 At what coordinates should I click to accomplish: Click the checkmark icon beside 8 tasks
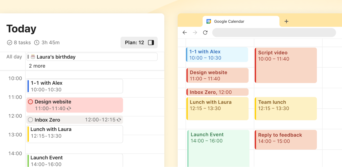(10, 42)
